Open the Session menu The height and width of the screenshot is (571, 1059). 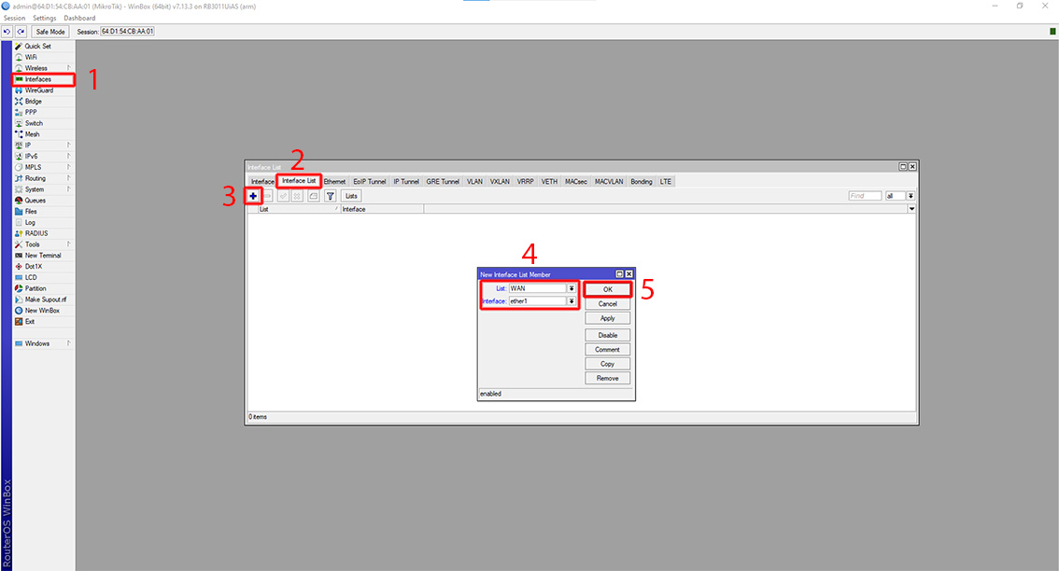point(14,19)
